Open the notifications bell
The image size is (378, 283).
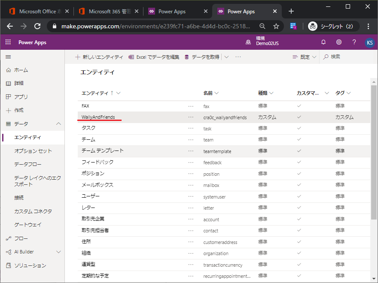(323, 42)
